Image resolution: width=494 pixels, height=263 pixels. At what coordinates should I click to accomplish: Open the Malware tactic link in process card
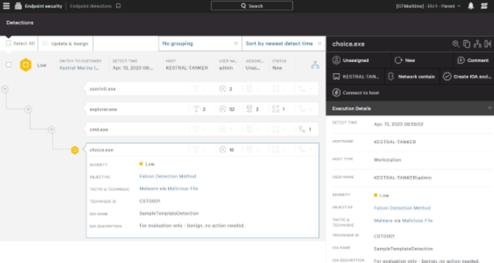[x=149, y=188]
